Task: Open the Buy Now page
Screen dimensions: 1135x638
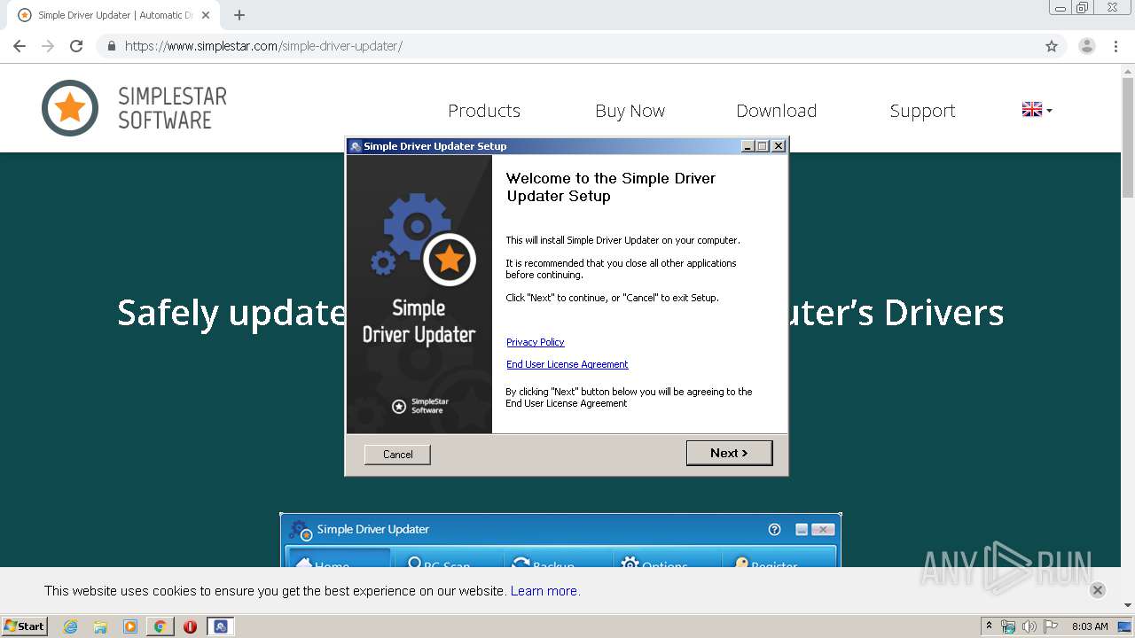Action: point(630,111)
